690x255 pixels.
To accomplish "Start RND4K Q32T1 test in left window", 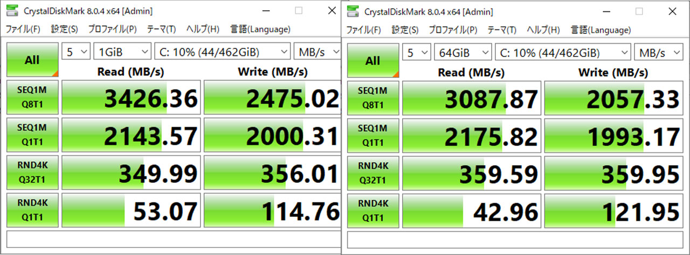I will 32,172.
